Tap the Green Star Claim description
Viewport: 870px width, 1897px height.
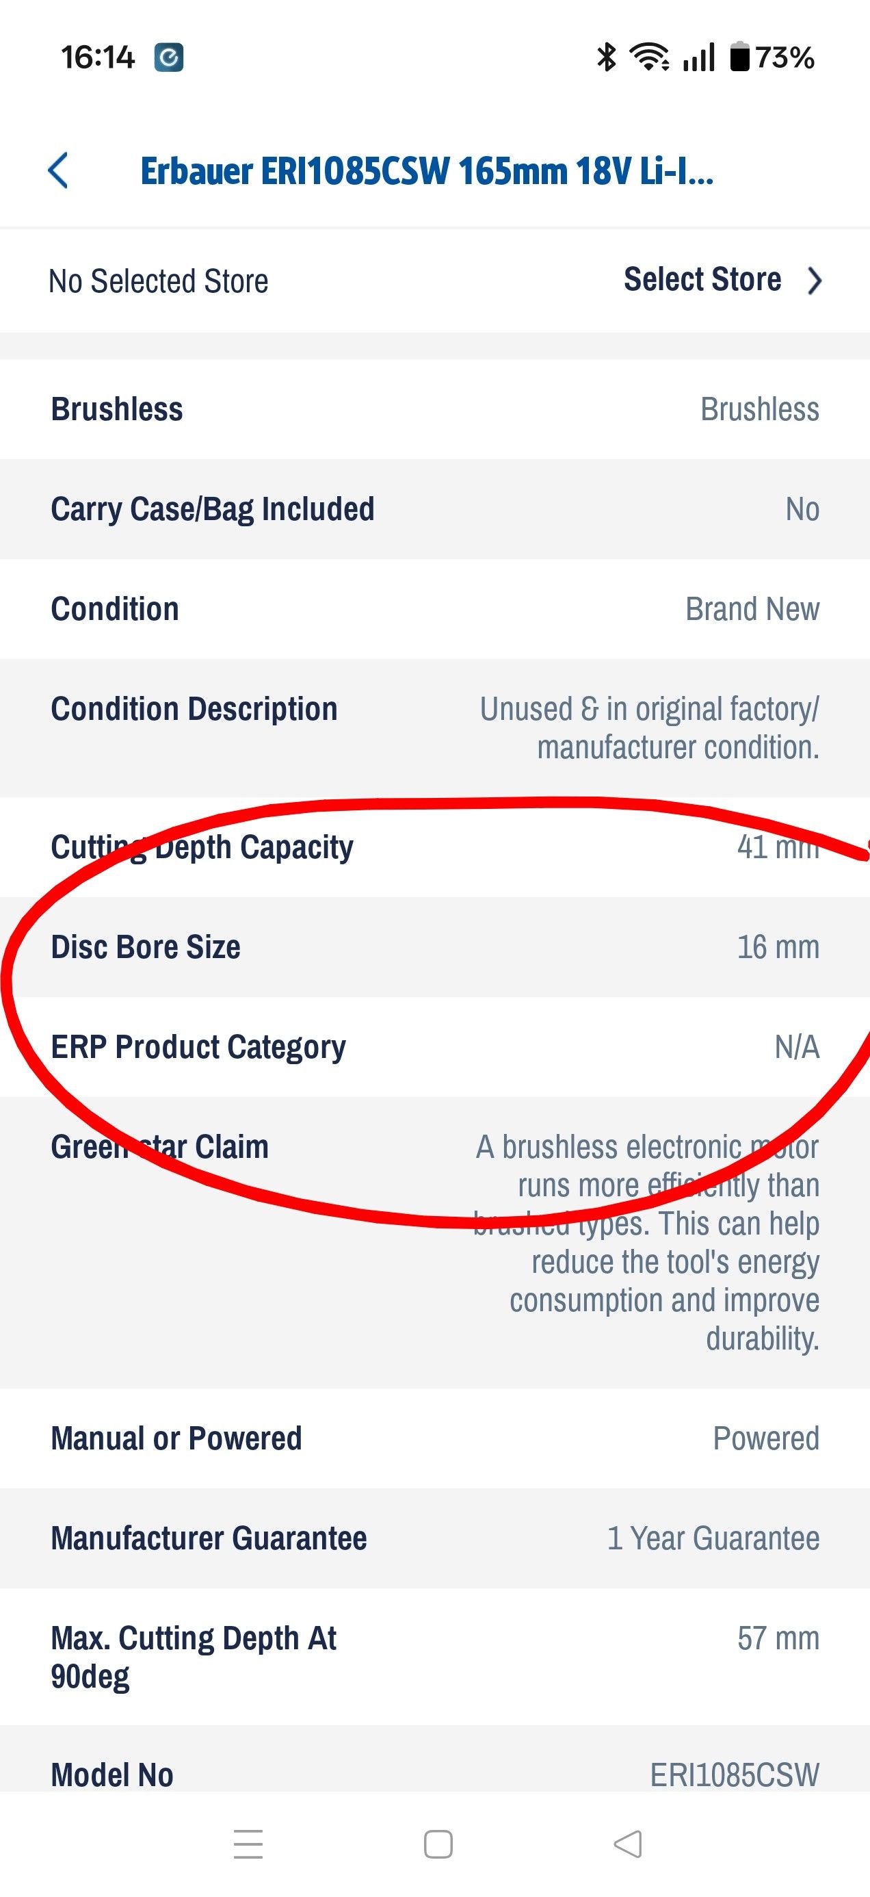[648, 1242]
